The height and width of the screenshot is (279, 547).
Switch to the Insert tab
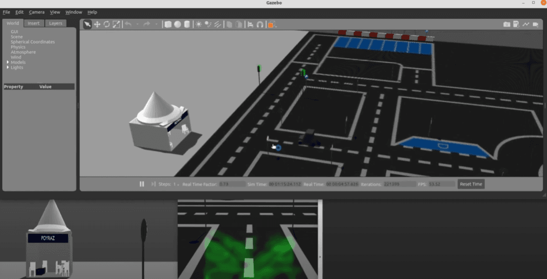pyautogui.click(x=33, y=23)
